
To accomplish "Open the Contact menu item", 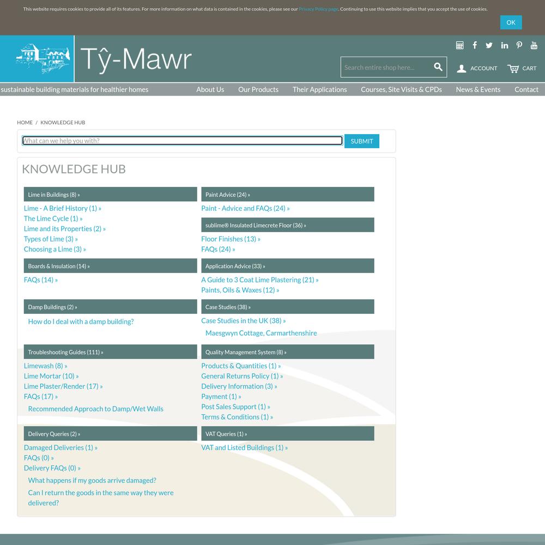I will pyautogui.click(x=526, y=89).
